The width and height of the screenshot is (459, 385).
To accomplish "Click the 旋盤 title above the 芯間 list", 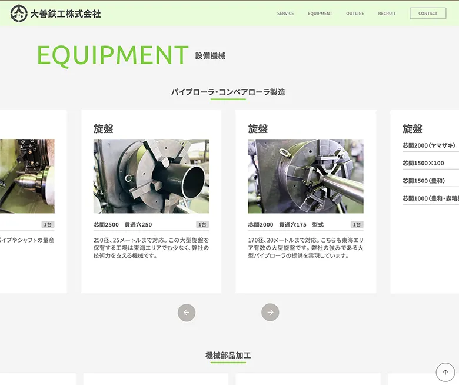I will [x=412, y=128].
